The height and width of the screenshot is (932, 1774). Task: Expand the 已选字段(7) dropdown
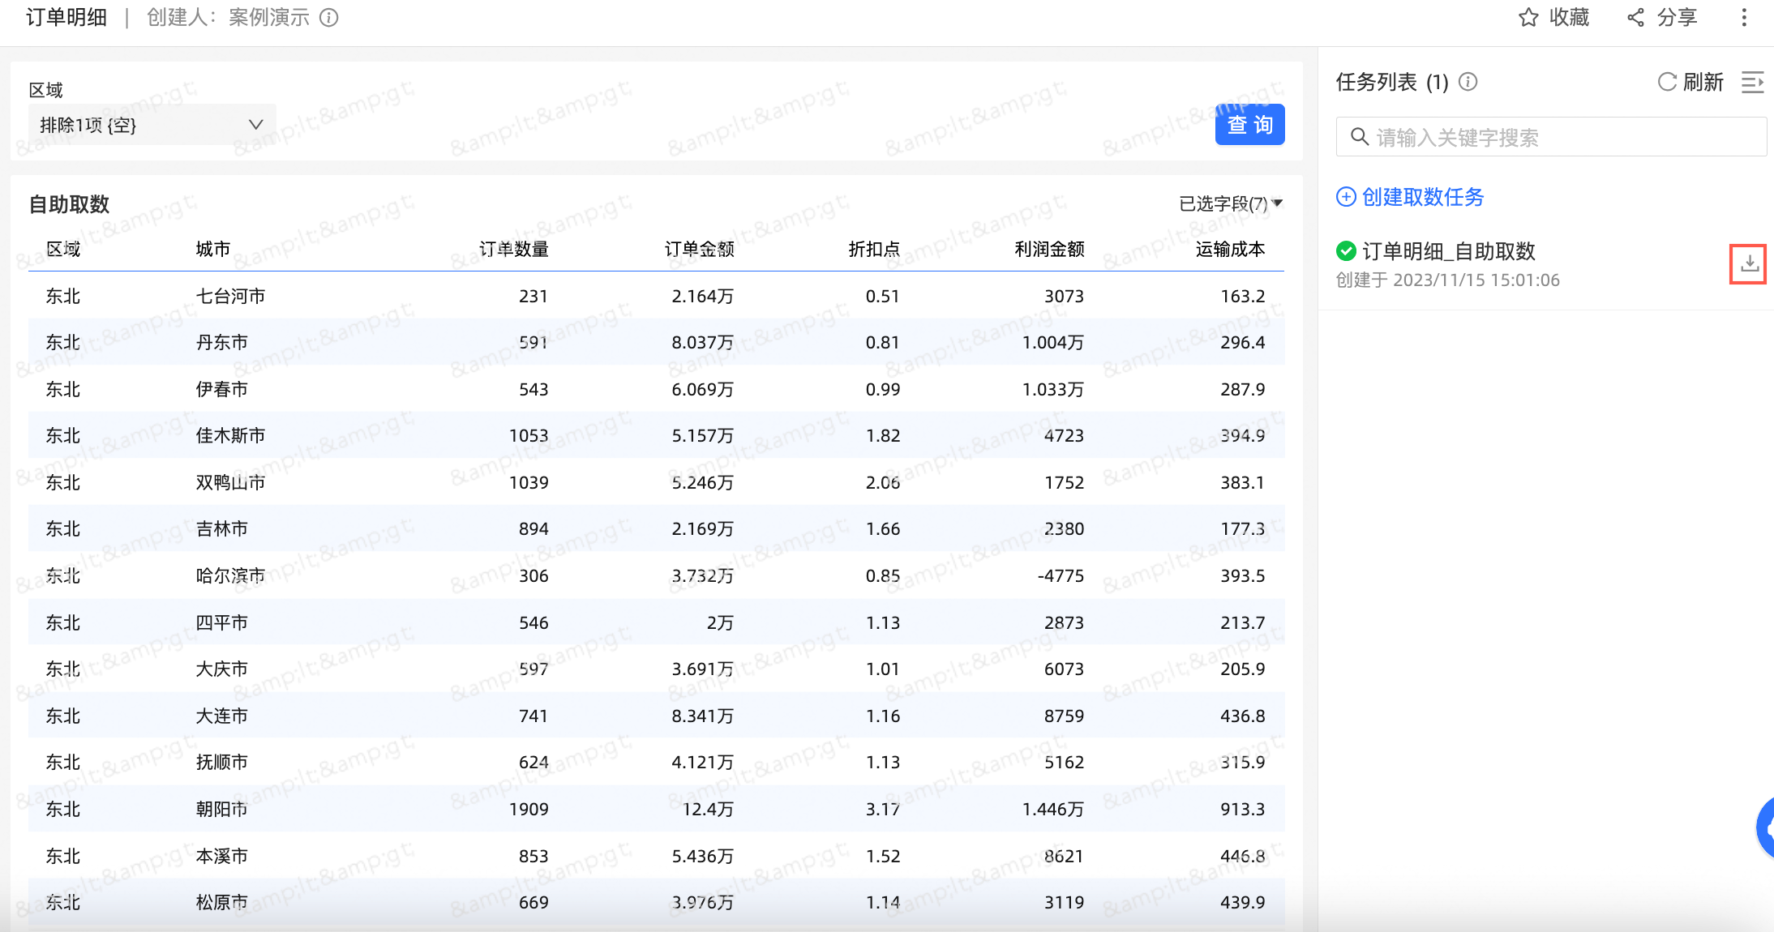[x=1230, y=203]
